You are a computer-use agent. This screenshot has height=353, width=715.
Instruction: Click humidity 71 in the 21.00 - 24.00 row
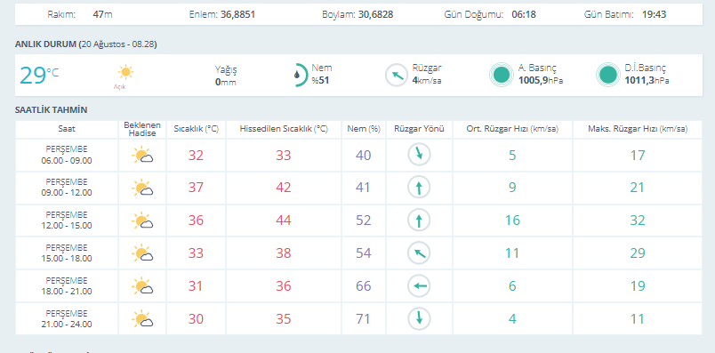pyautogui.click(x=364, y=319)
